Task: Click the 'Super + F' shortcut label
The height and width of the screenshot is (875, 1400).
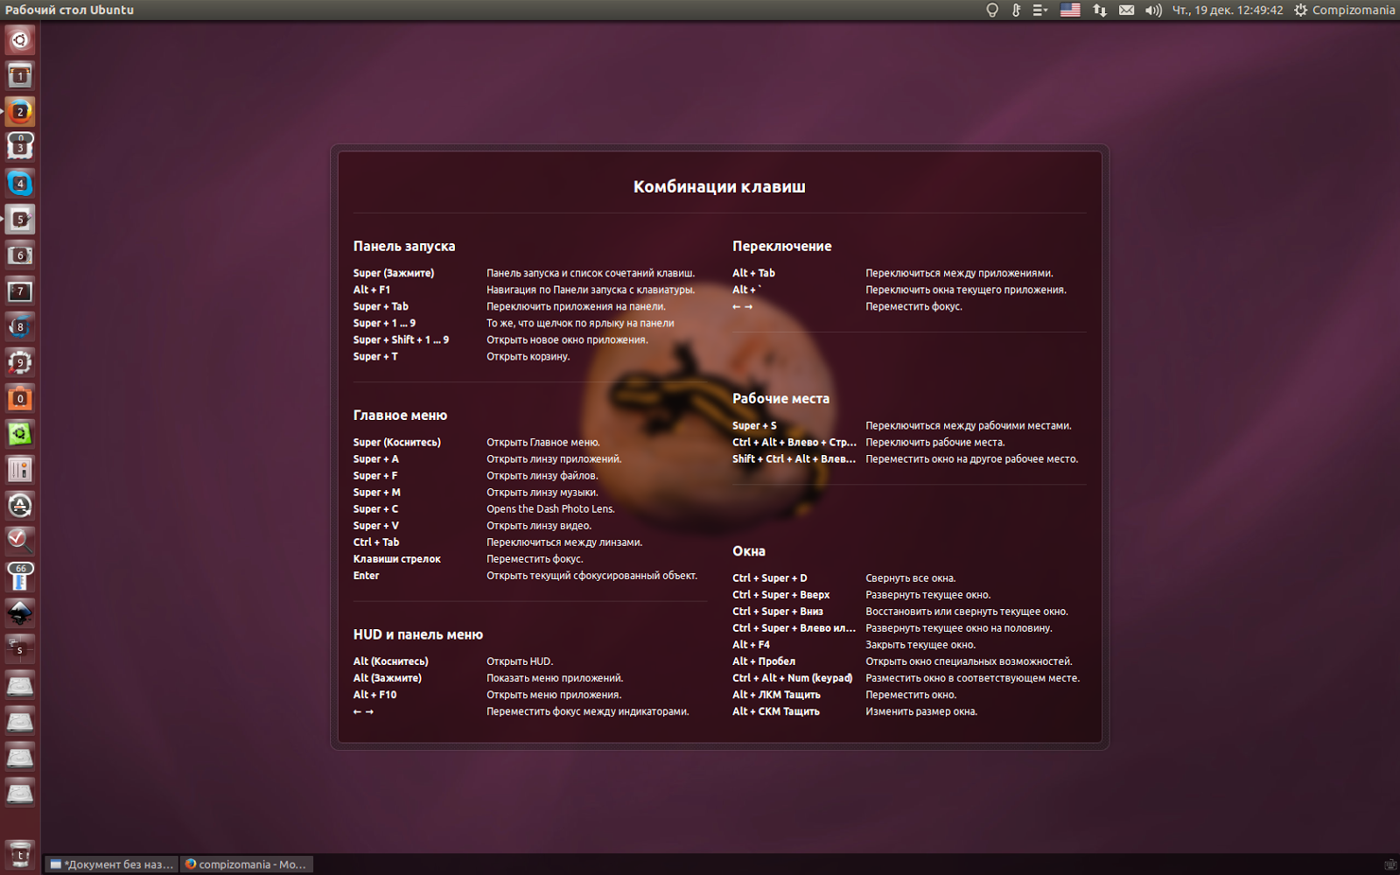Action: [375, 475]
